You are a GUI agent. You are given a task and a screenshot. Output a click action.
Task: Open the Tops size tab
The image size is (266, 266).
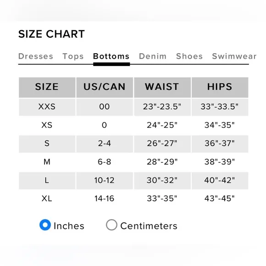click(73, 56)
